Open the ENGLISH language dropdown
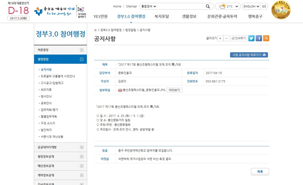The height and width of the screenshot is (185, 303). tap(251, 6)
